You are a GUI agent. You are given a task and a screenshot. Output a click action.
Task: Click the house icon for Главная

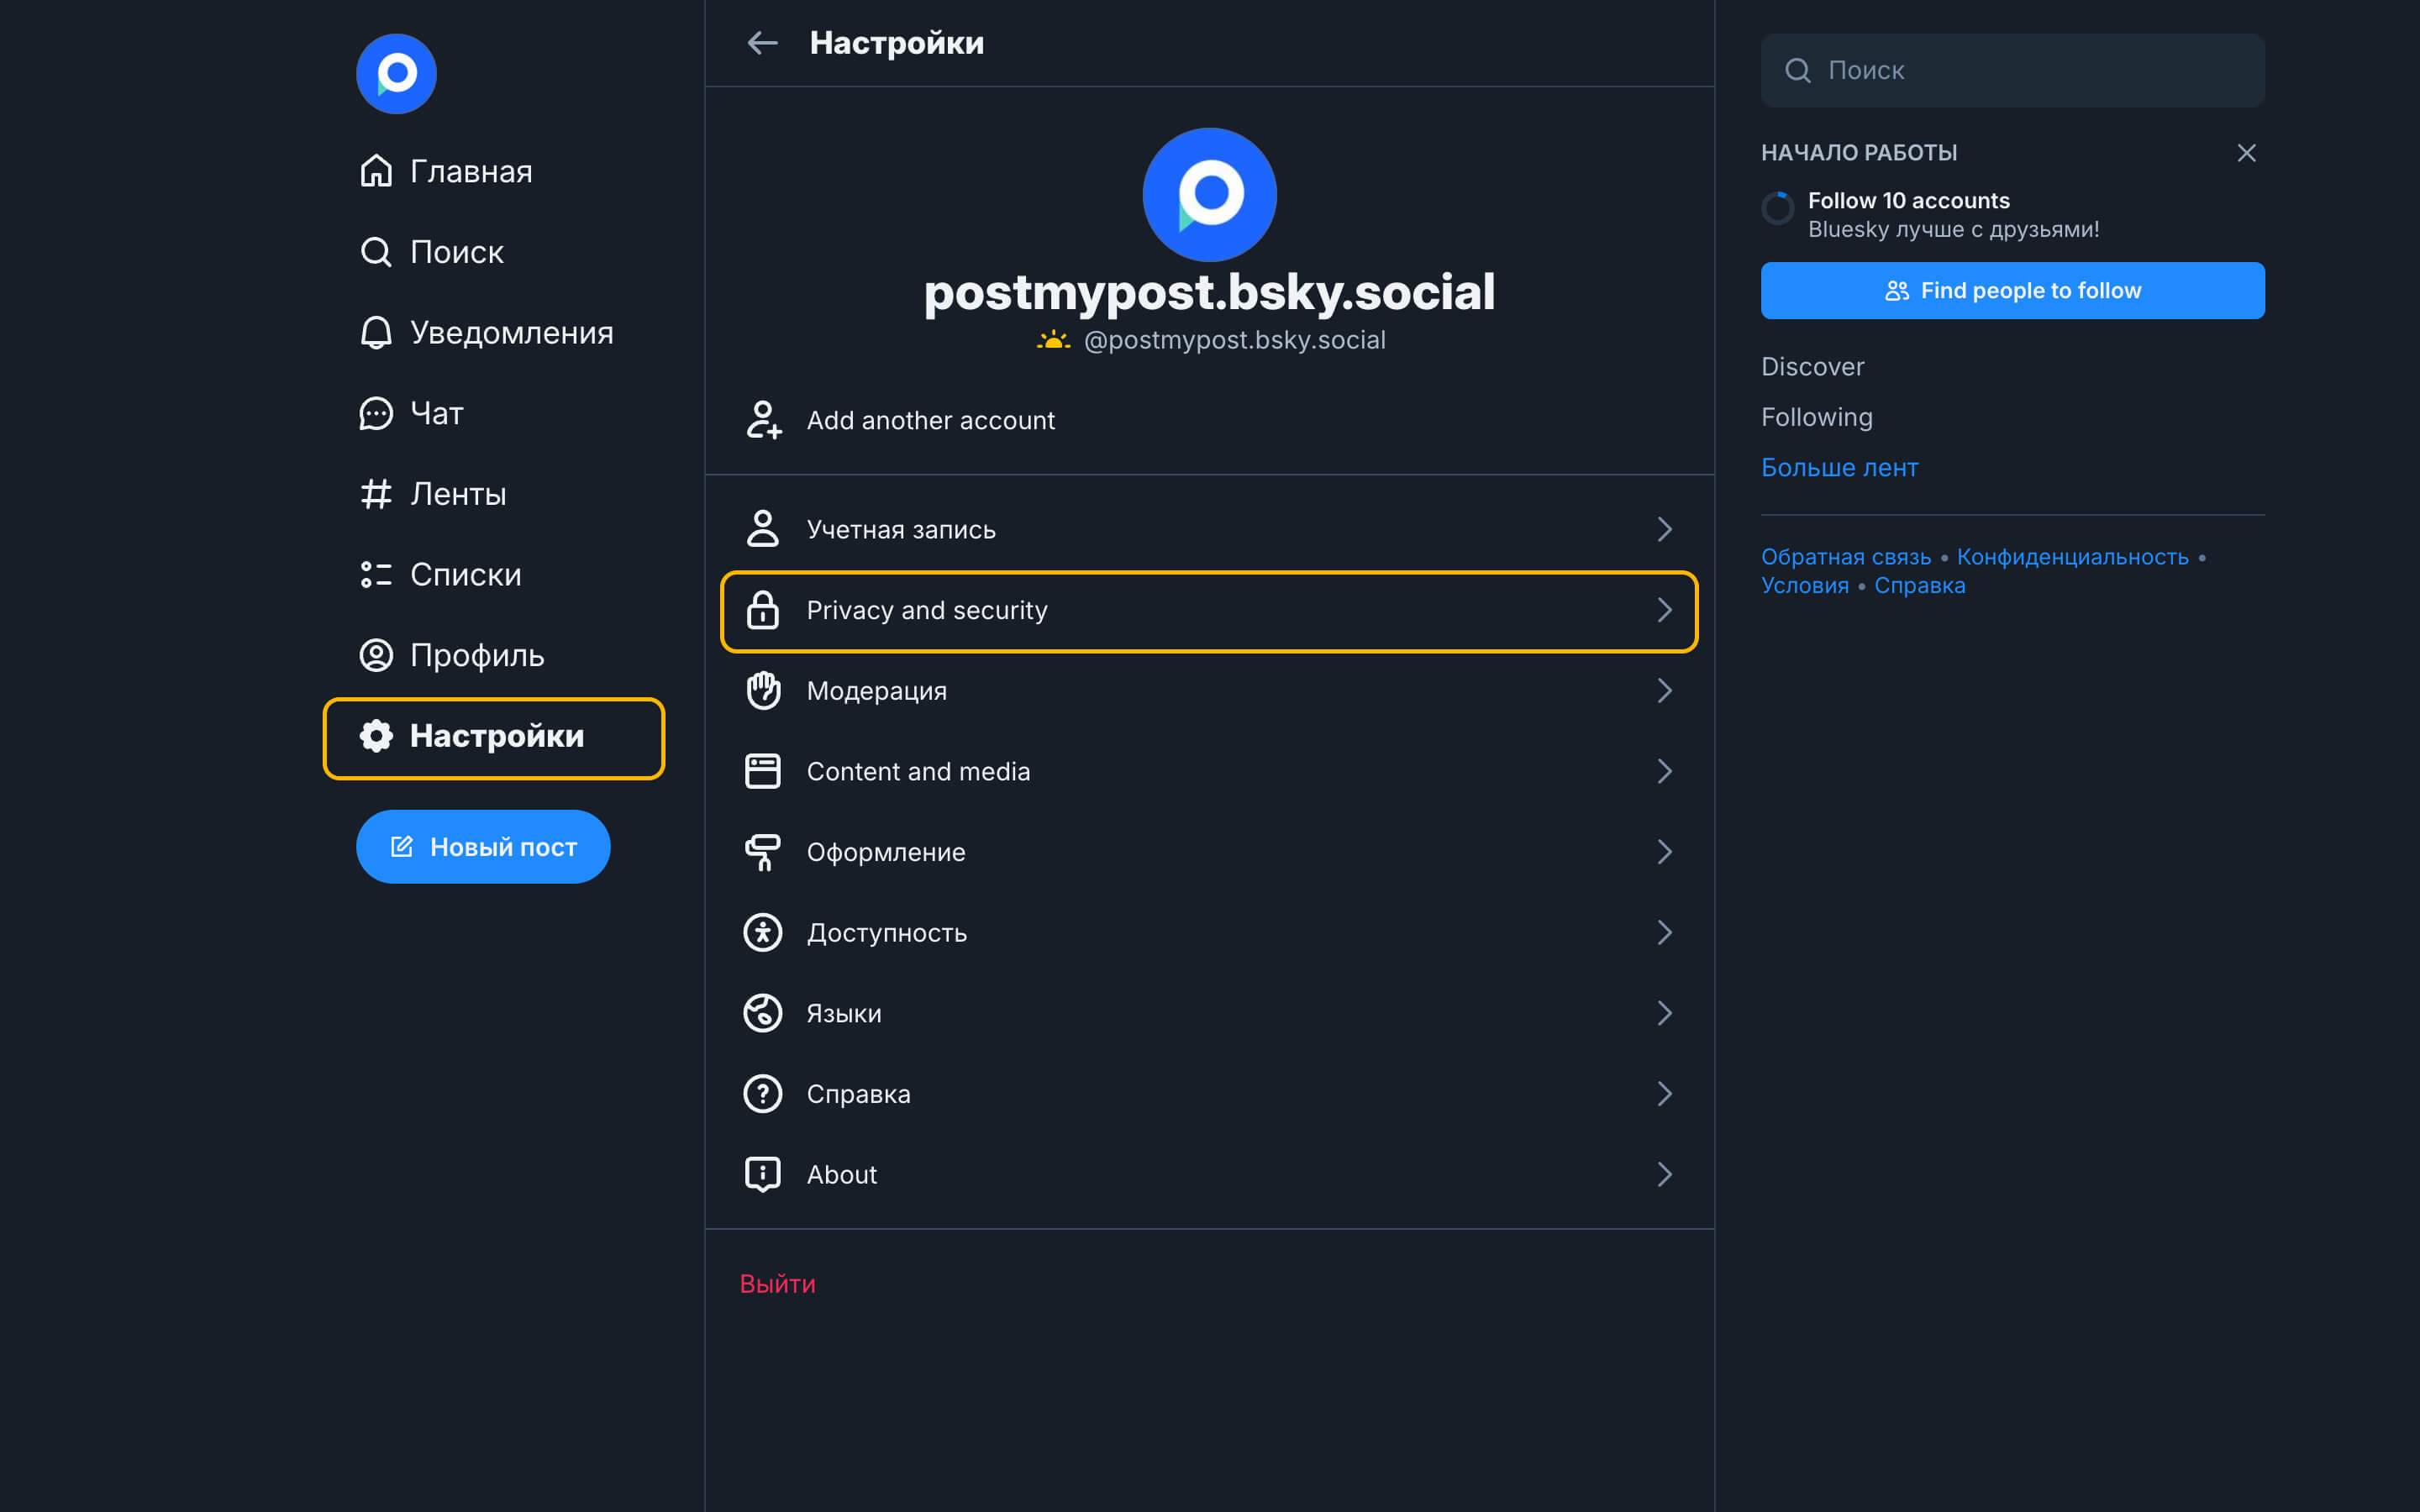pyautogui.click(x=376, y=171)
